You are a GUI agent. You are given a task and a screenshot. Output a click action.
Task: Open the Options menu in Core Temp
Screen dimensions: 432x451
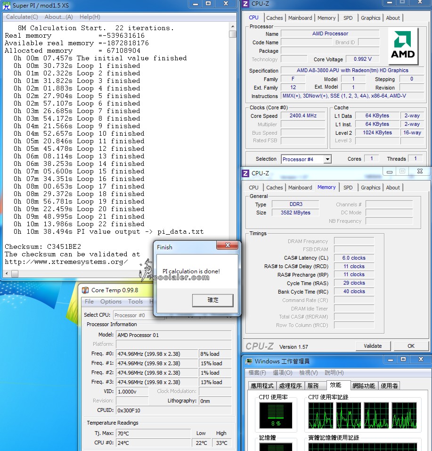coord(111,302)
